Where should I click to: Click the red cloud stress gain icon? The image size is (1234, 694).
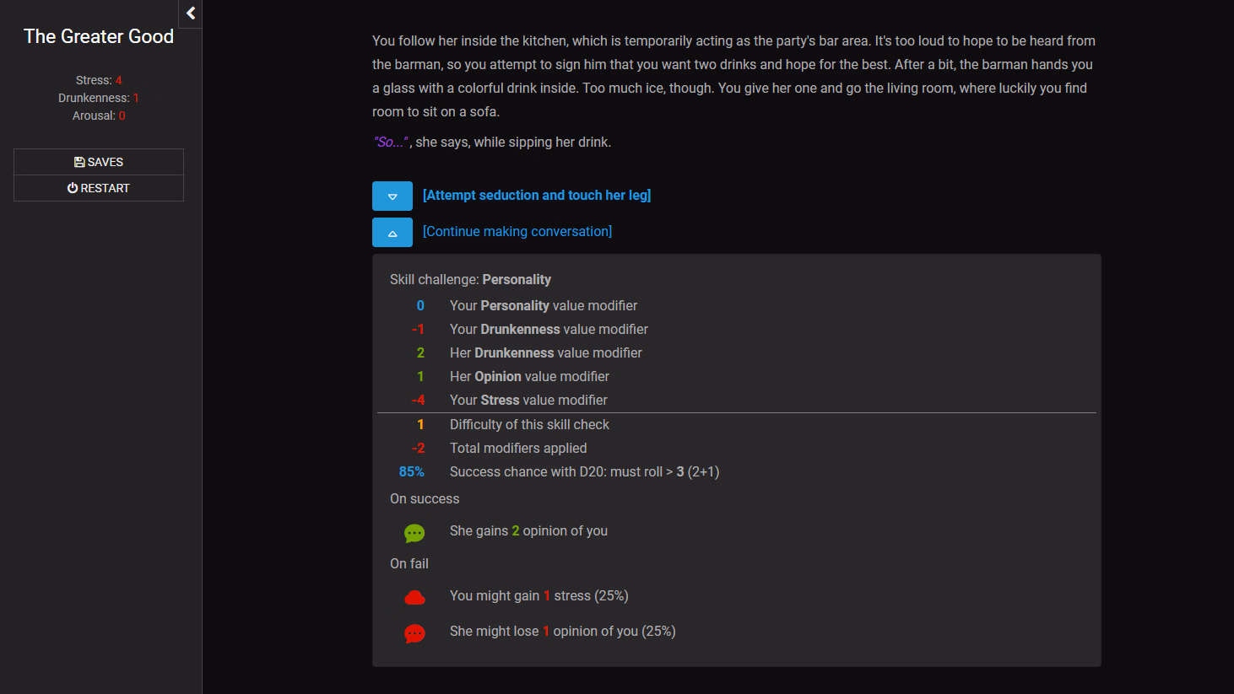pyautogui.click(x=414, y=596)
